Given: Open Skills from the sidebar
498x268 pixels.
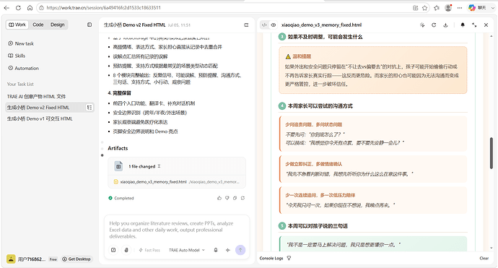Looking at the screenshot, I should coord(17,56).
